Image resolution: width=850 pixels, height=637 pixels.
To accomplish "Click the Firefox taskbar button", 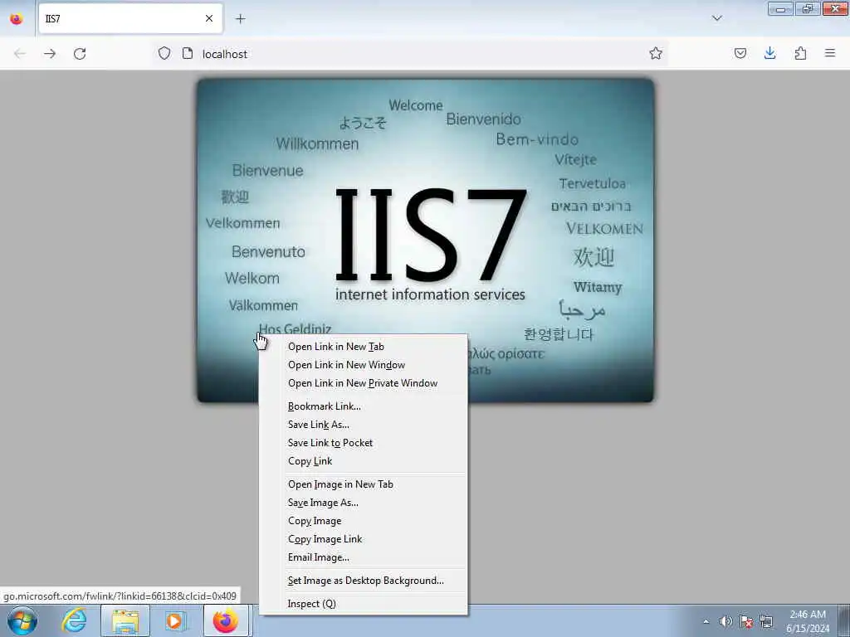I will click(226, 620).
